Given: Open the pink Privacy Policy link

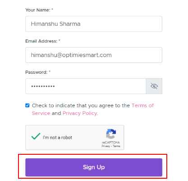Looking at the screenshot, I should point(80,113).
